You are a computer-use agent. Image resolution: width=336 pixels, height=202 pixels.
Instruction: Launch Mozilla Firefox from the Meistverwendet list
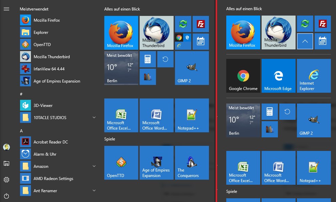click(58, 20)
